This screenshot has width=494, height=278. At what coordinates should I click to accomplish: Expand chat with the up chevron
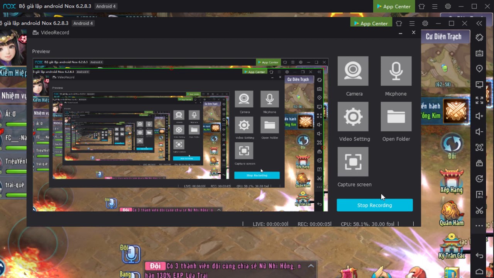pos(311,266)
